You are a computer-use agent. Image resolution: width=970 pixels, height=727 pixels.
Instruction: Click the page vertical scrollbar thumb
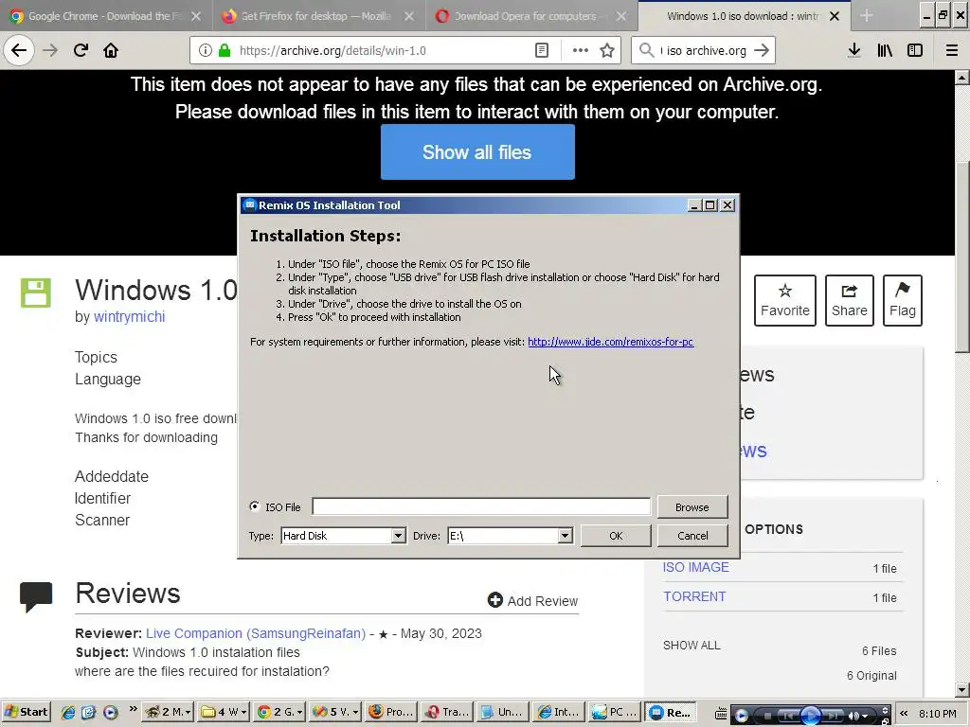962,256
